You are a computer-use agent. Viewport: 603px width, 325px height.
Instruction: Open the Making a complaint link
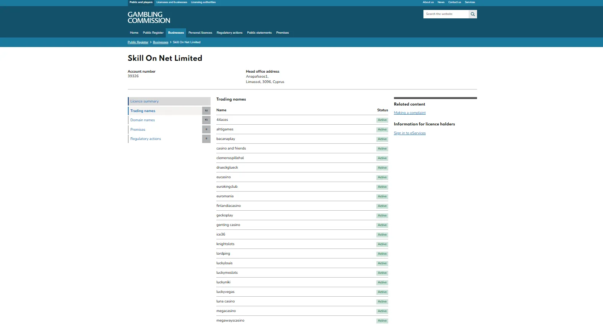pyautogui.click(x=410, y=113)
